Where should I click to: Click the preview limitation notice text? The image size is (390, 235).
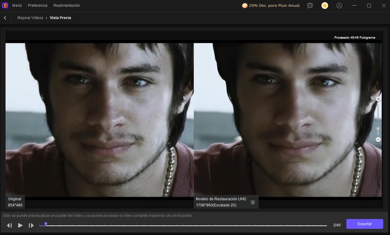98,215
